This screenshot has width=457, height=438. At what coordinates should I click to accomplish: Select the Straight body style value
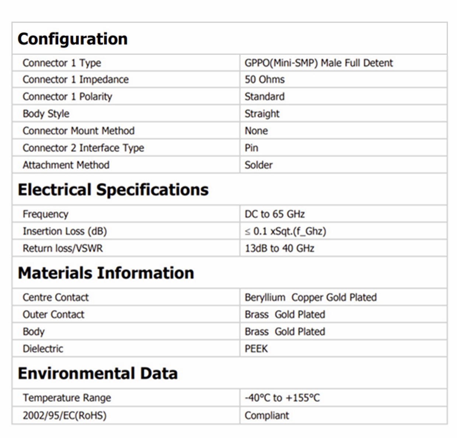point(262,114)
